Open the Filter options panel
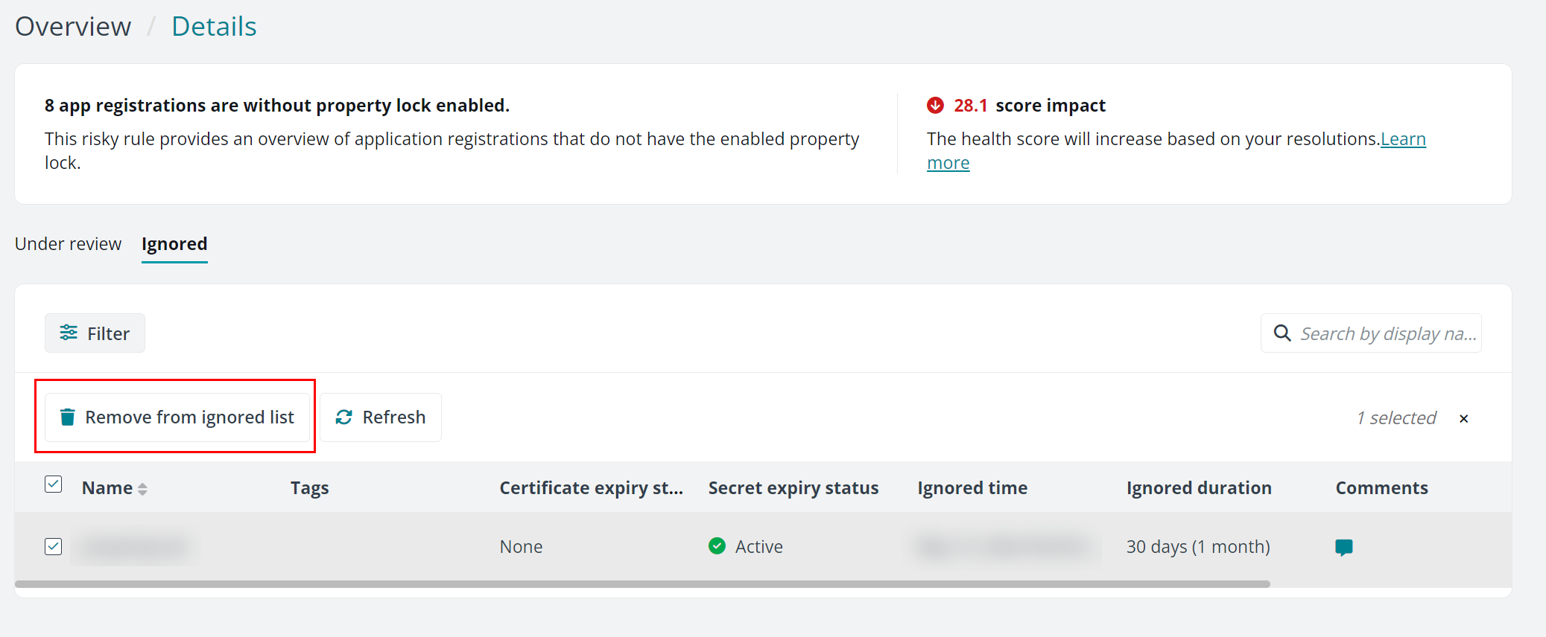The height and width of the screenshot is (637, 1546). pyautogui.click(x=95, y=333)
